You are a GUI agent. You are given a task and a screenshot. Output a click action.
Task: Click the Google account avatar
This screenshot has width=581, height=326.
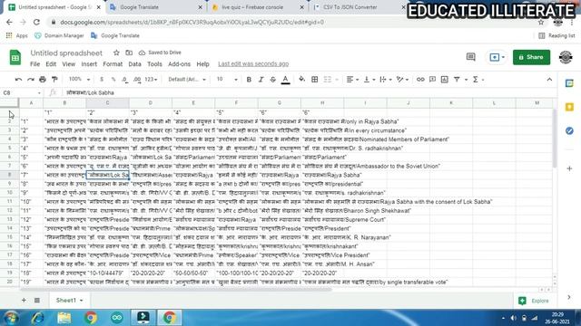pos(566,57)
